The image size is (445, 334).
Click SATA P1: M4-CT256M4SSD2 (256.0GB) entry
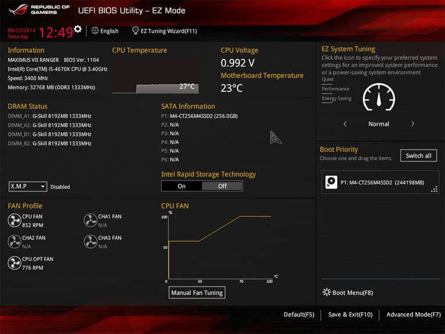click(199, 116)
